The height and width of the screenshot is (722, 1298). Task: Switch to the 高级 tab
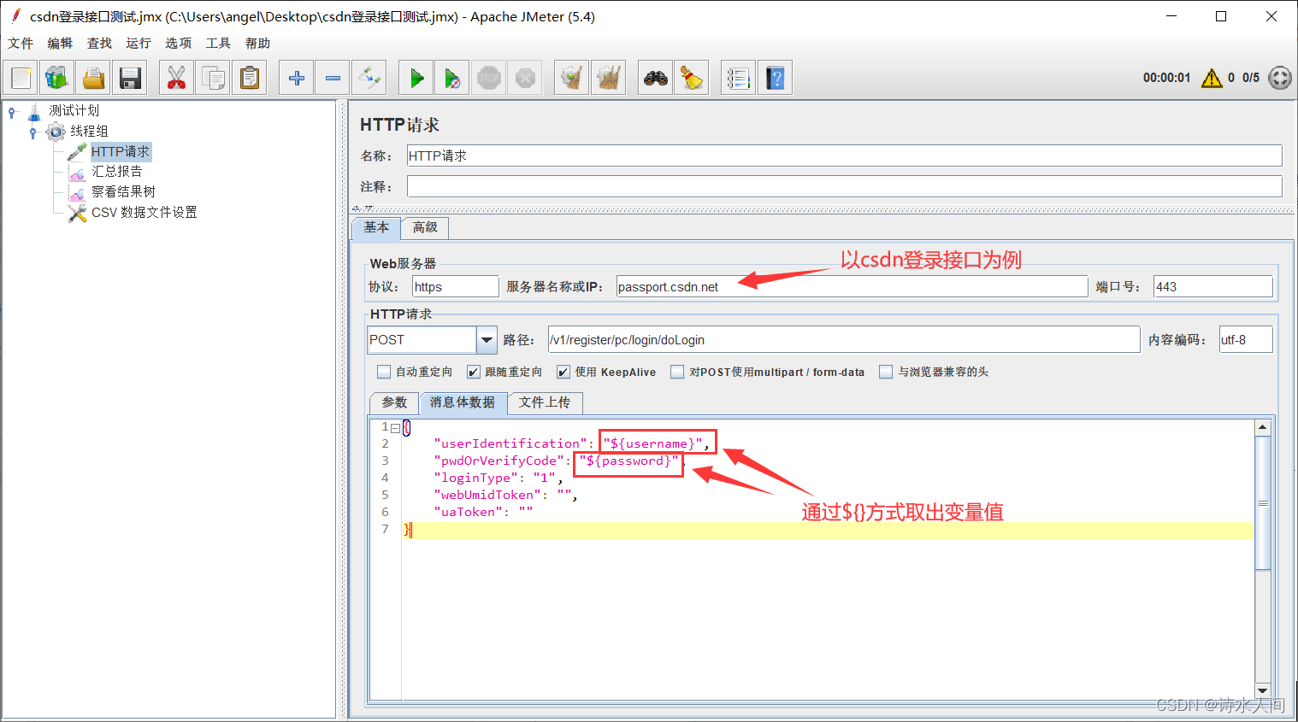(x=425, y=227)
